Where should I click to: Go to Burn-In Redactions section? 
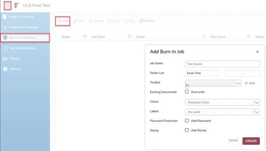click(x=25, y=38)
